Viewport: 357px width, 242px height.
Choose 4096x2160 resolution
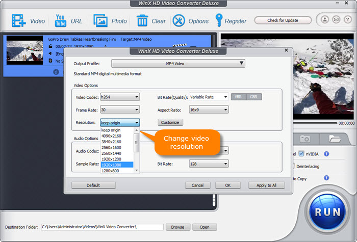click(x=117, y=136)
